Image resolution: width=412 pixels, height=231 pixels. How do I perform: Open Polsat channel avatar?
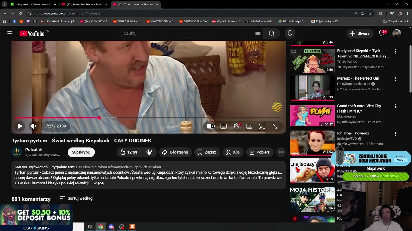[17, 152]
